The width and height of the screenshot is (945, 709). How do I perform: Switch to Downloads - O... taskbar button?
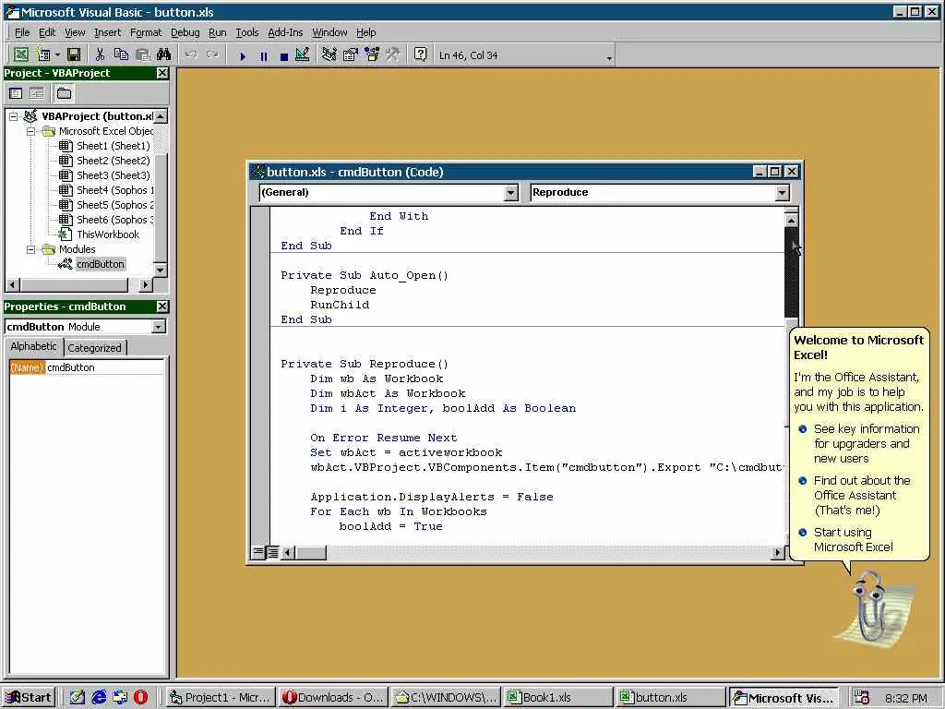click(332, 698)
